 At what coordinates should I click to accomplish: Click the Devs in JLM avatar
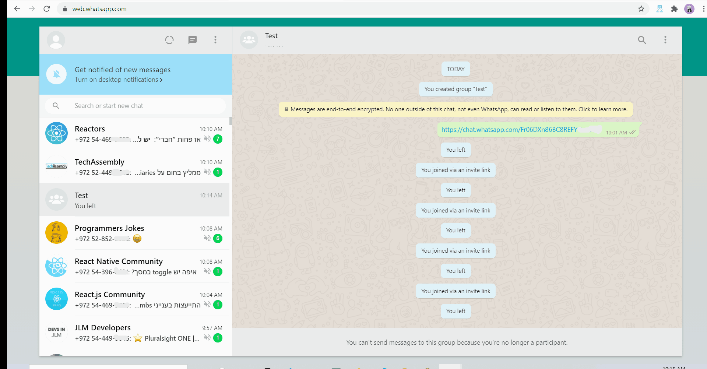click(56, 332)
